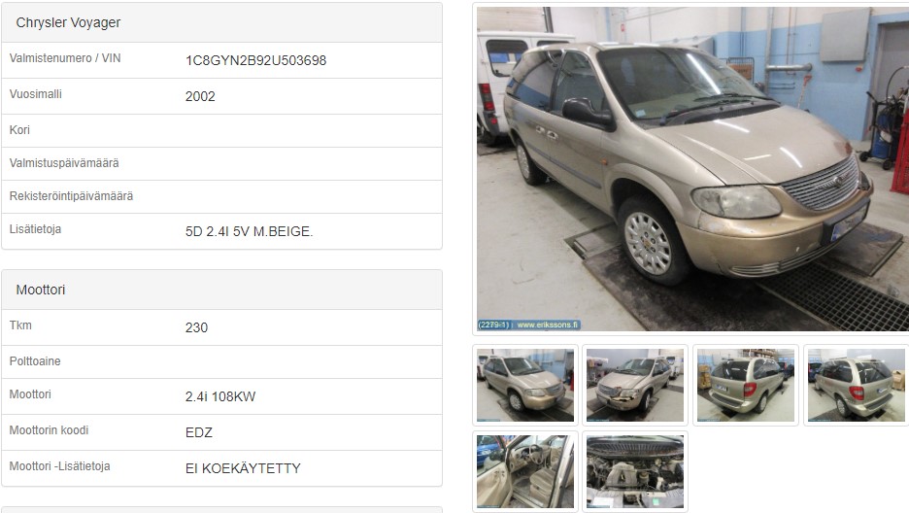Click the 2.4i 108KW engine value
This screenshot has height=513, width=909.
[x=220, y=397]
